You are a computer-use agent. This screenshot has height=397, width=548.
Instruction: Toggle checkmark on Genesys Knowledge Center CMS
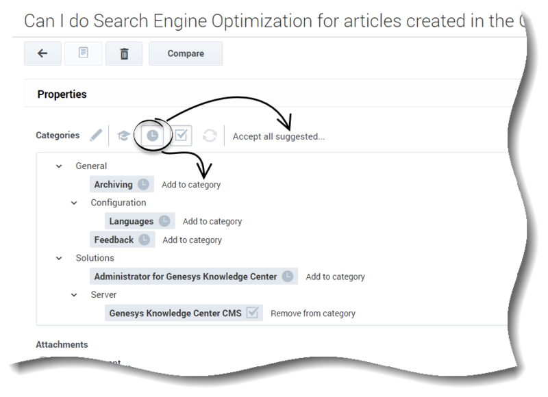pos(252,313)
